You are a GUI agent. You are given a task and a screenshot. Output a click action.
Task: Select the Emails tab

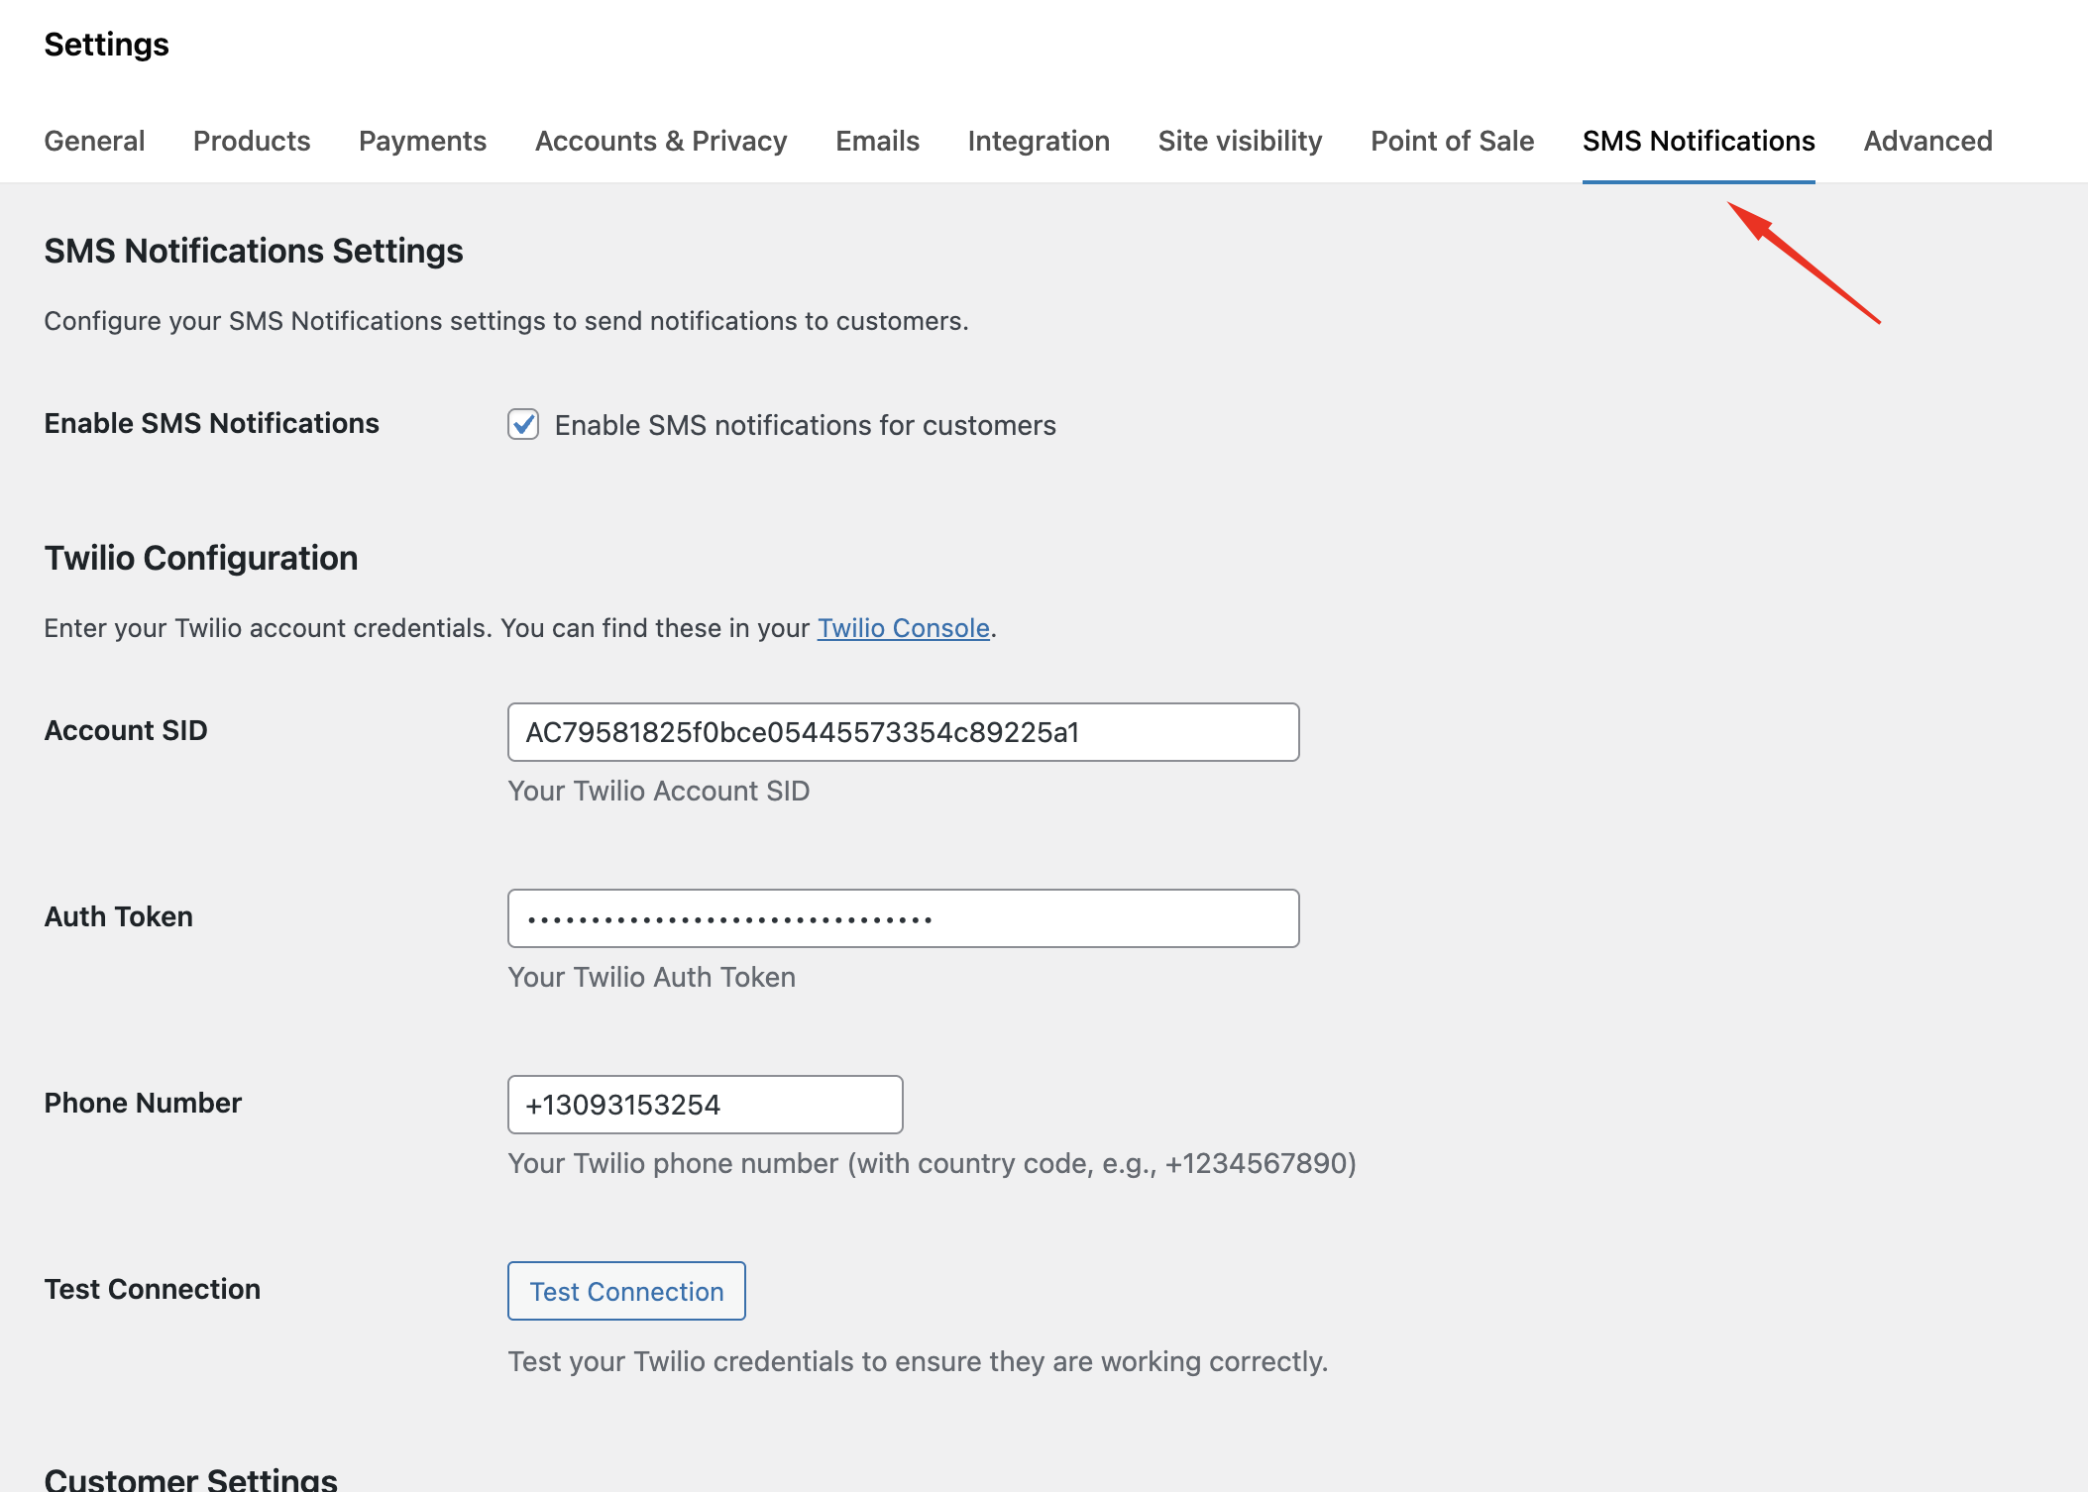pyautogui.click(x=877, y=141)
